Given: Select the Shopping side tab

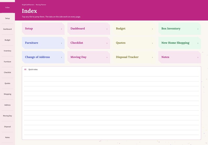Looking at the screenshot, I should (x=7, y=94).
